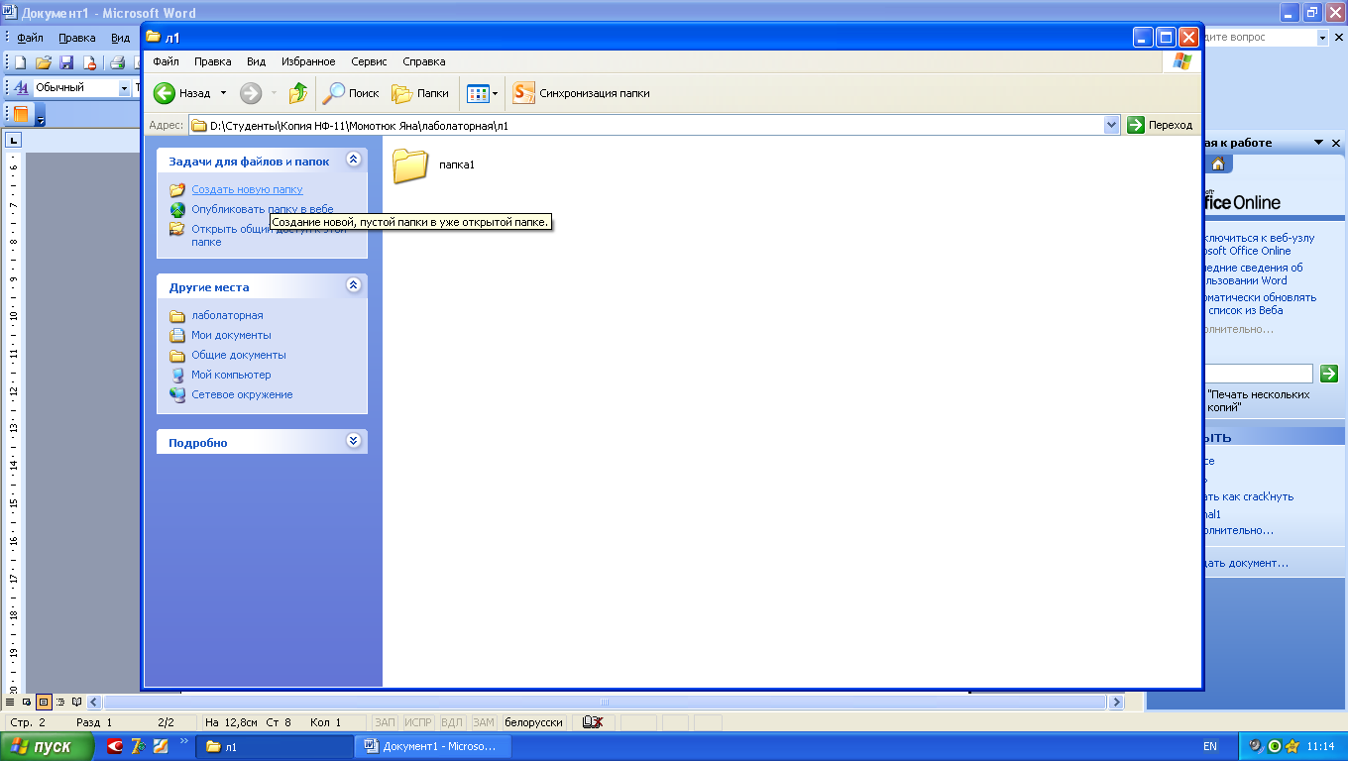
Task: Click the Address path input field
Action: point(645,126)
